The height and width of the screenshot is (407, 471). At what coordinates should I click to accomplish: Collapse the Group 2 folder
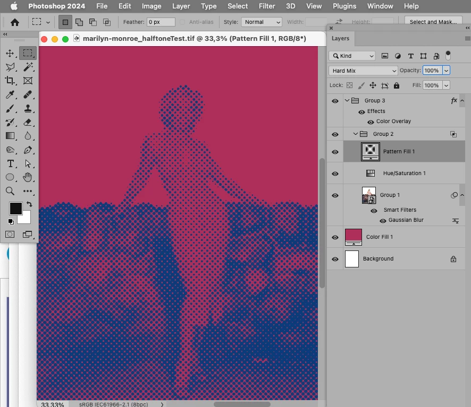(x=356, y=134)
